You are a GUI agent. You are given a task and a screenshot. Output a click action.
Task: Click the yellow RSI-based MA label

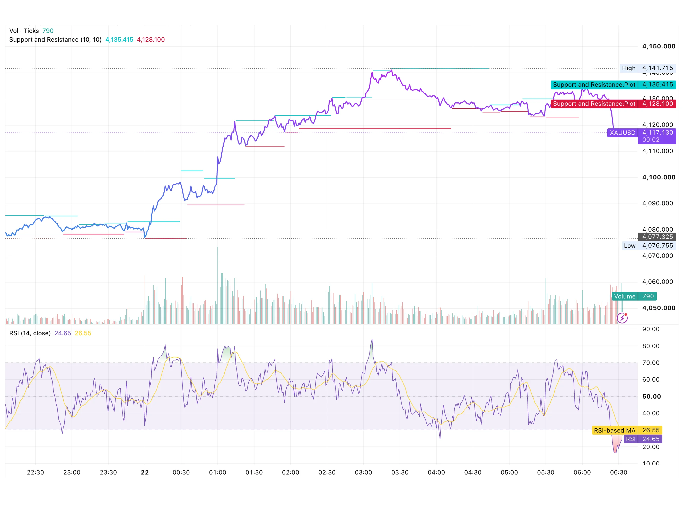pos(614,430)
